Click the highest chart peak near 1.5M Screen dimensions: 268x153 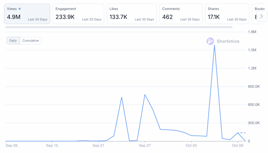(214, 45)
